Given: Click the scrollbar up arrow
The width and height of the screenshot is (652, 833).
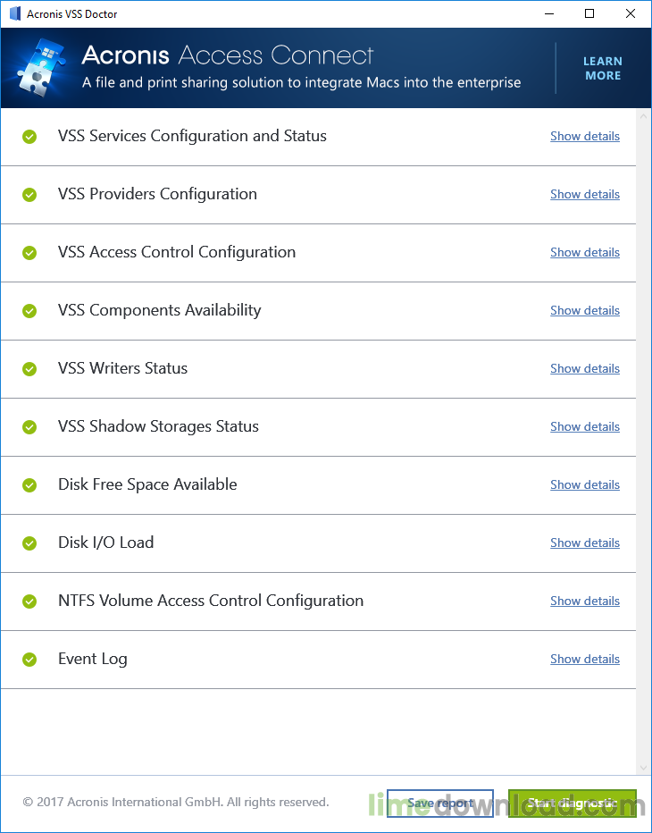Looking at the screenshot, I should [644, 116].
